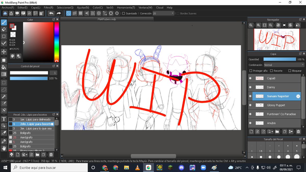Switch to the FNAFtubers.mdp tab
306x172 pixels.
tap(107, 19)
